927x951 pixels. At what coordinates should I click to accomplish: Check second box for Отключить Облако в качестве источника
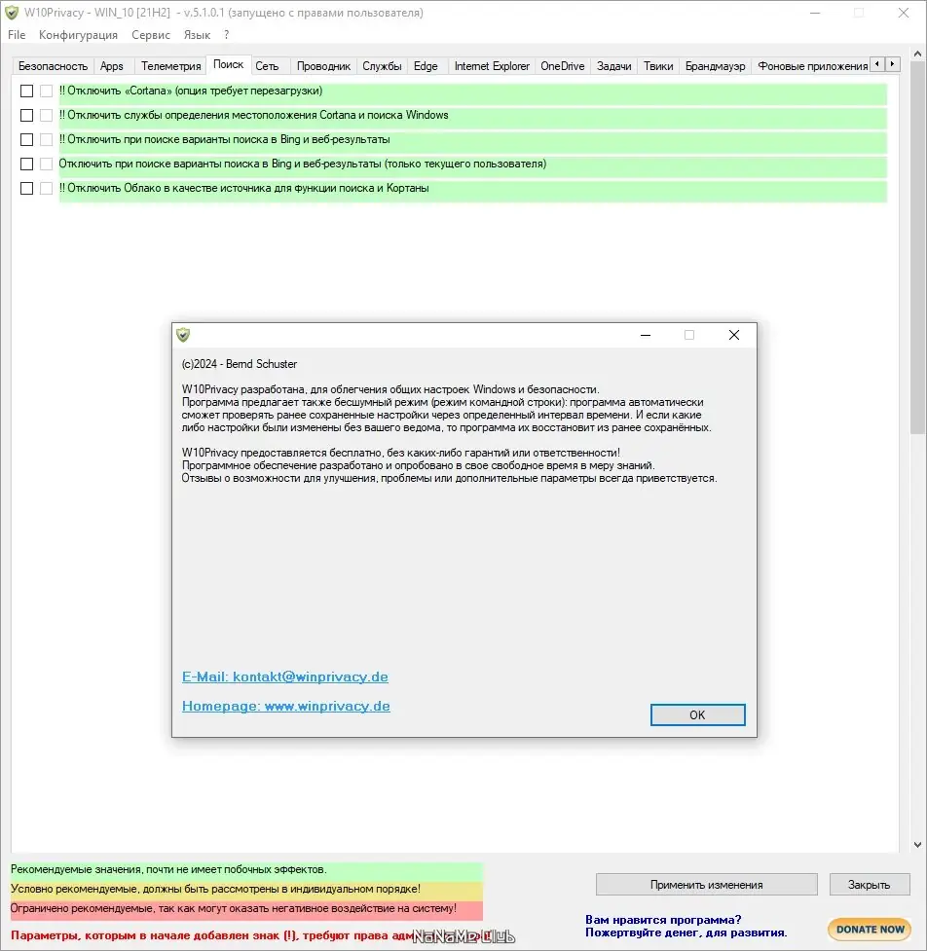pyautogui.click(x=46, y=188)
